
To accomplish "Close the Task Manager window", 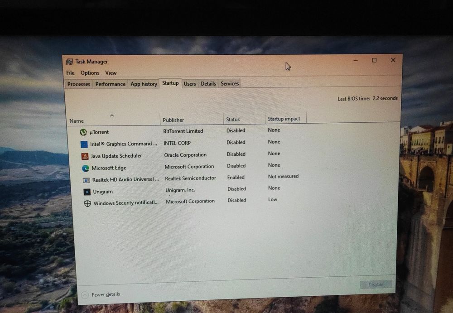I will 393,60.
